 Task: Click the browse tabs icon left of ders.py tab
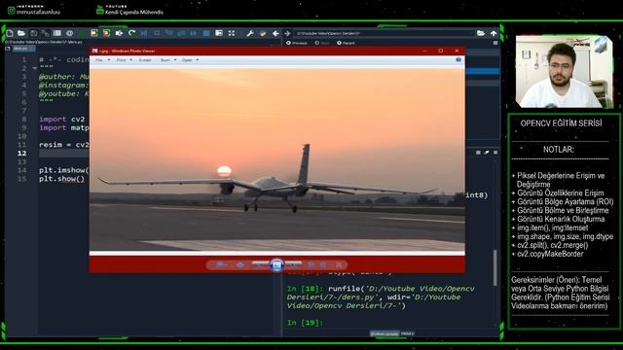tap(8, 49)
